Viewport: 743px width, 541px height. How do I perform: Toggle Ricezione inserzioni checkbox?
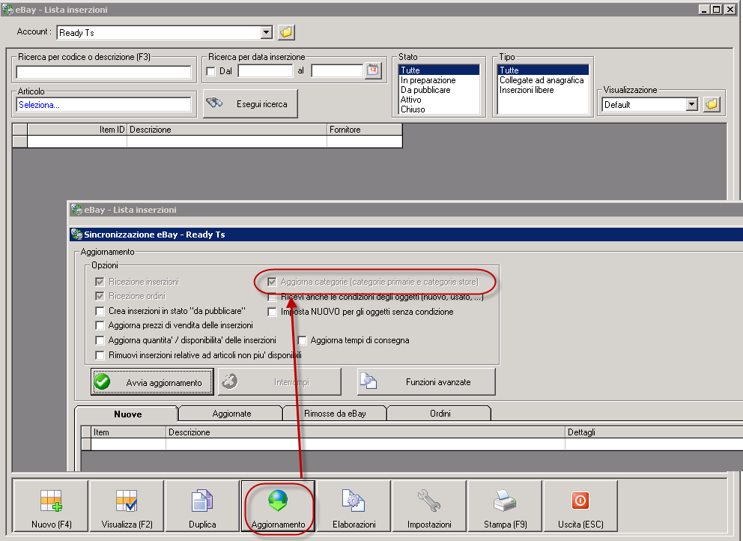click(100, 282)
